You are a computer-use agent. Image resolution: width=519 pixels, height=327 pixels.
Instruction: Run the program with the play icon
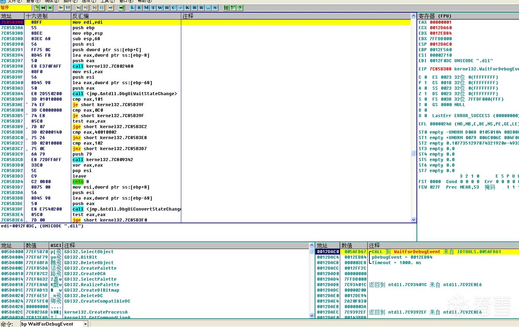coord(61,8)
